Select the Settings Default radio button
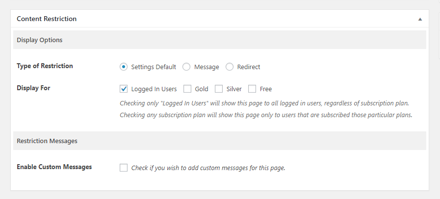Viewport: 440px width, 199px height. tap(124, 67)
